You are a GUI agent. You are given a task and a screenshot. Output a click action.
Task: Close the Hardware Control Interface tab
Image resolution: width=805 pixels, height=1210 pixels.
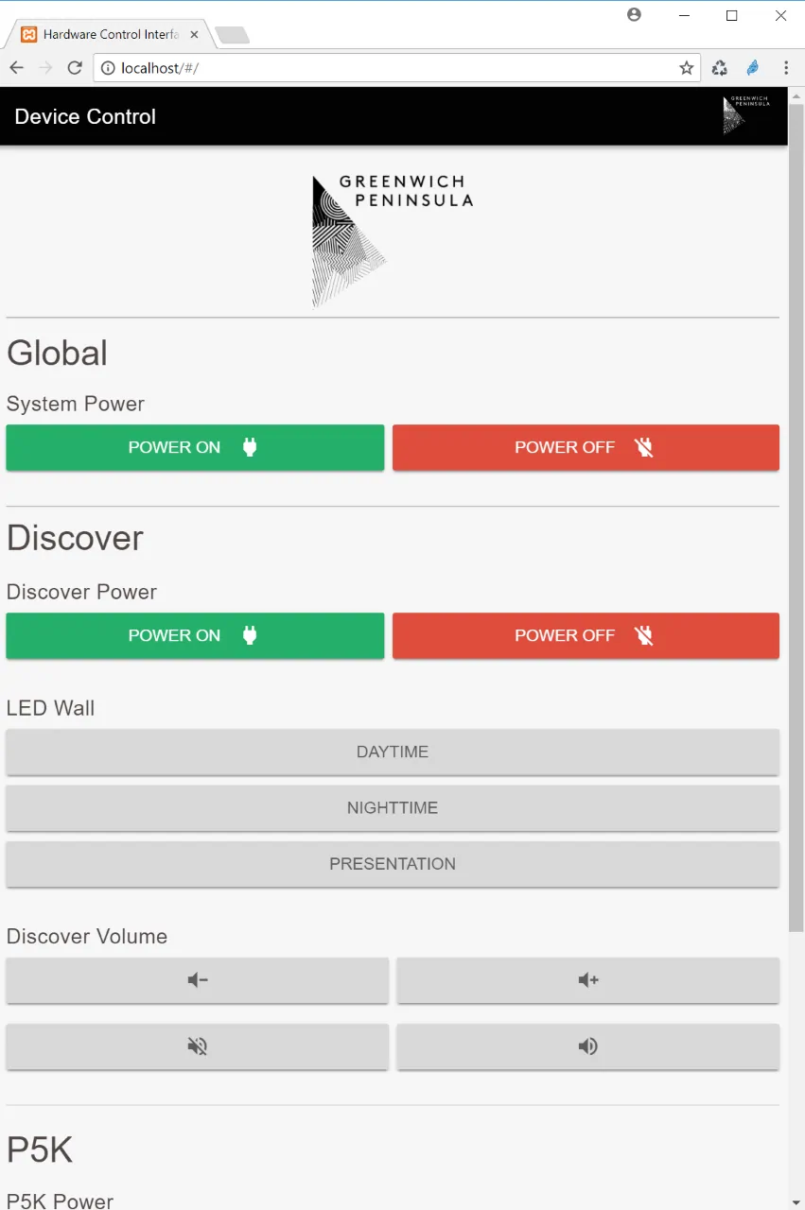point(194,34)
